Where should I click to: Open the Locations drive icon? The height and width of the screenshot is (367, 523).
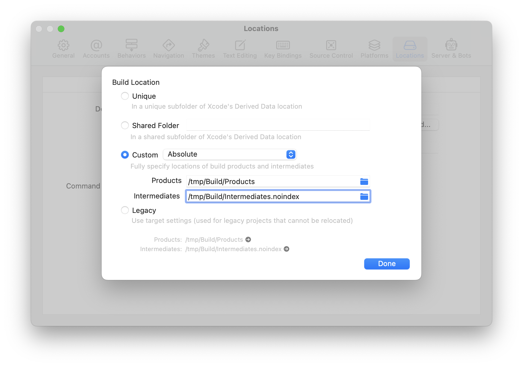click(410, 45)
